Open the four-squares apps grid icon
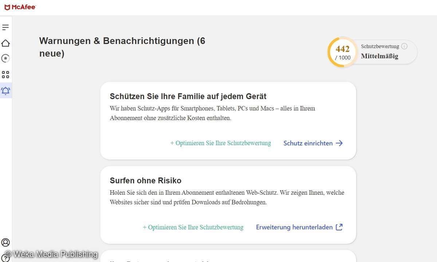Screen dimensions: 437x262 5,75
